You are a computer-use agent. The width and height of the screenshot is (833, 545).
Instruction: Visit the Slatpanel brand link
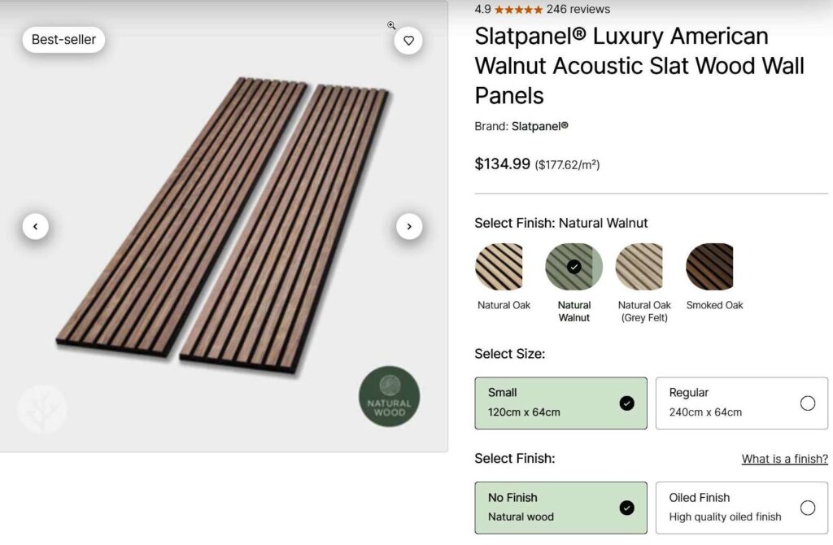point(539,126)
